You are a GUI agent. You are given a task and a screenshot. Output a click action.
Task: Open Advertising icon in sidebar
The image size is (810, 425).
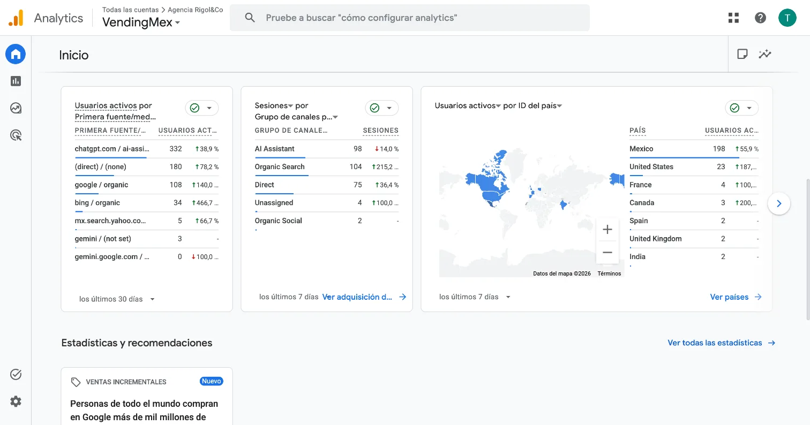pos(16,135)
